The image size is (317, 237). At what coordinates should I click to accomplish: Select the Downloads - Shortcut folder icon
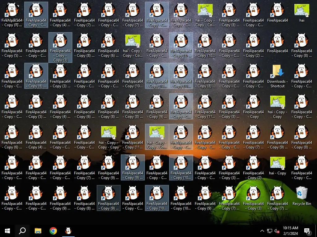pos(277,76)
